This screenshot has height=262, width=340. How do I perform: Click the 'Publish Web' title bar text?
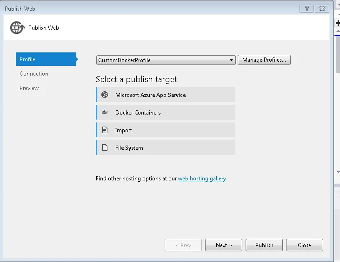(x=20, y=9)
